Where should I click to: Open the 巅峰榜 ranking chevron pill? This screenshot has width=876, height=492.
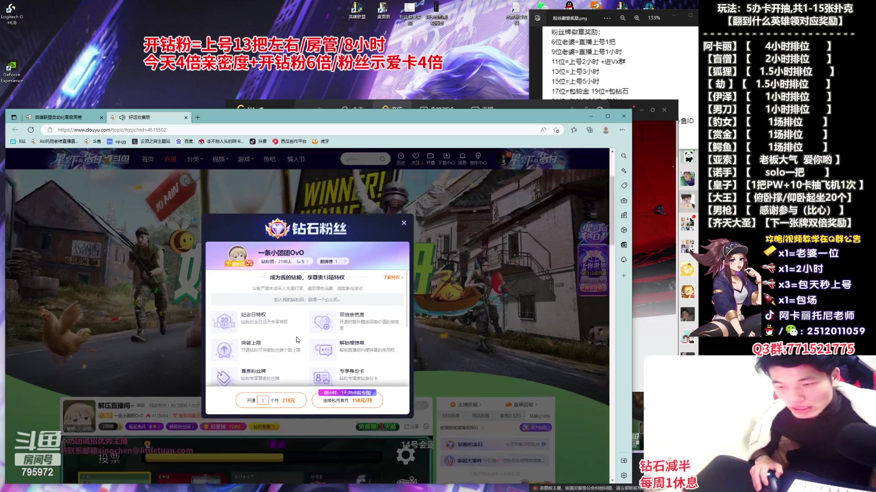[x=333, y=261]
